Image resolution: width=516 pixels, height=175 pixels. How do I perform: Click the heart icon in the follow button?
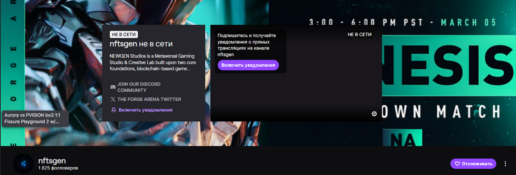click(457, 164)
